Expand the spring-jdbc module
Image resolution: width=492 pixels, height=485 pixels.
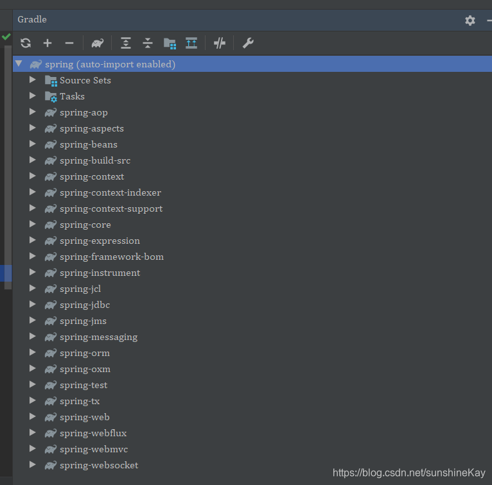[x=32, y=304]
